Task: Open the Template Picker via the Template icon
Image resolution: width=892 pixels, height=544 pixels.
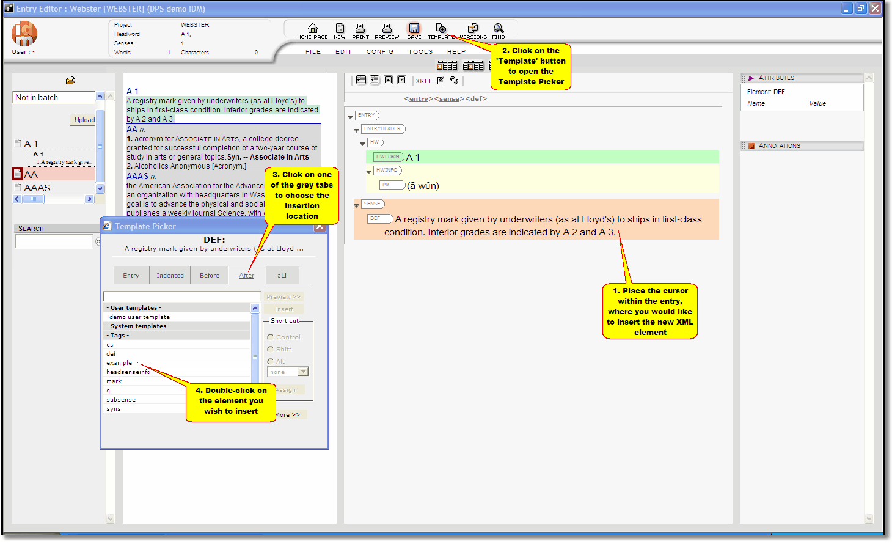Action: click(x=441, y=28)
